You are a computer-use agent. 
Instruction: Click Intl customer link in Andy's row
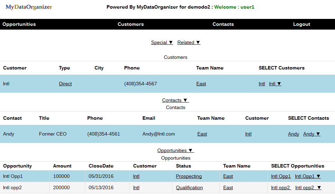coord(248,134)
